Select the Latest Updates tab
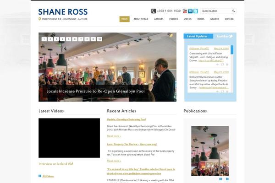Image resolution: width=275 pixels, height=183 pixels. pos(198,36)
